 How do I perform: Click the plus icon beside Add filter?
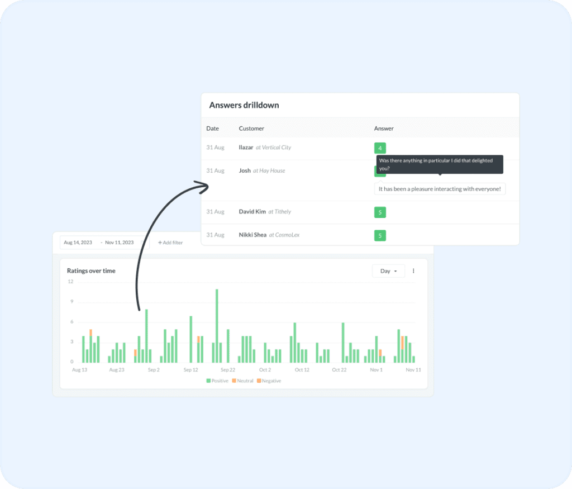coord(160,243)
